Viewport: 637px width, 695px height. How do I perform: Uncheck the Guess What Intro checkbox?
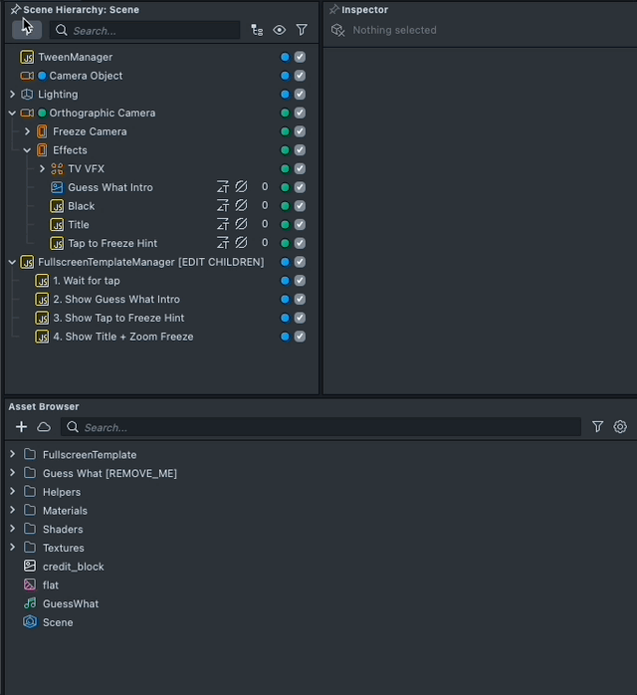click(300, 187)
